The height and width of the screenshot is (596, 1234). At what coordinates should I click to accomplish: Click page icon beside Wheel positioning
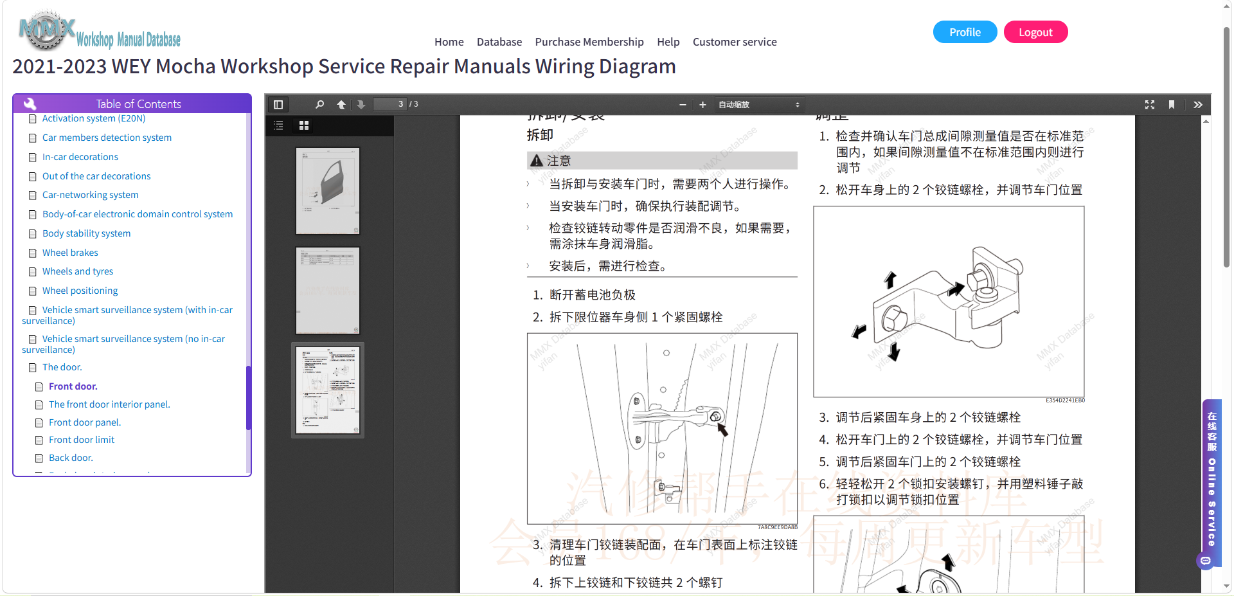pyautogui.click(x=33, y=291)
